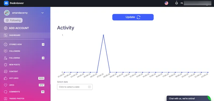This screenshot has height=101, width=214.
Task: Click the US flag language icon
Action: coord(166,3)
